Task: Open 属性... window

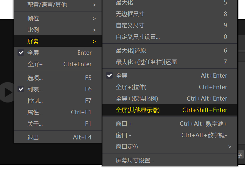Action: click(58, 112)
